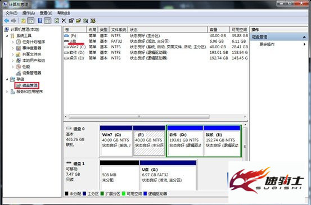Open the 帮助(H) menu
The image size is (311, 205).
click(64, 13)
